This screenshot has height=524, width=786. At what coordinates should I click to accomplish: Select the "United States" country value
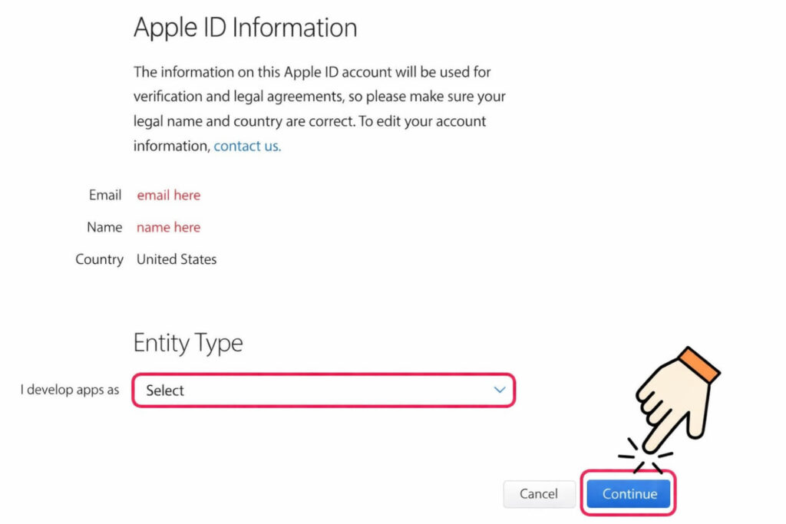(176, 259)
